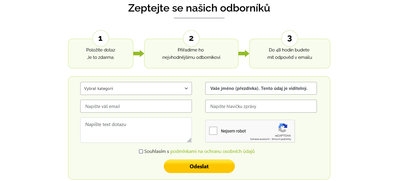Click the step 2 number circle

pyautogui.click(x=191, y=38)
